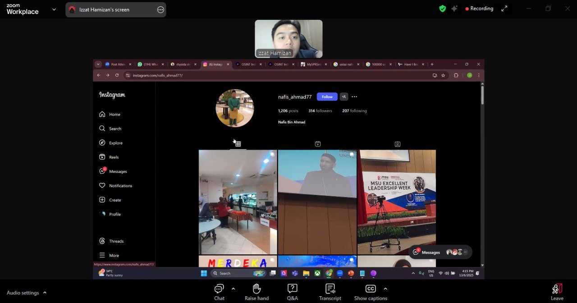Image resolution: width=577 pixels, height=303 pixels.
Task: Open profile options three-dot menu
Action: [354, 96]
